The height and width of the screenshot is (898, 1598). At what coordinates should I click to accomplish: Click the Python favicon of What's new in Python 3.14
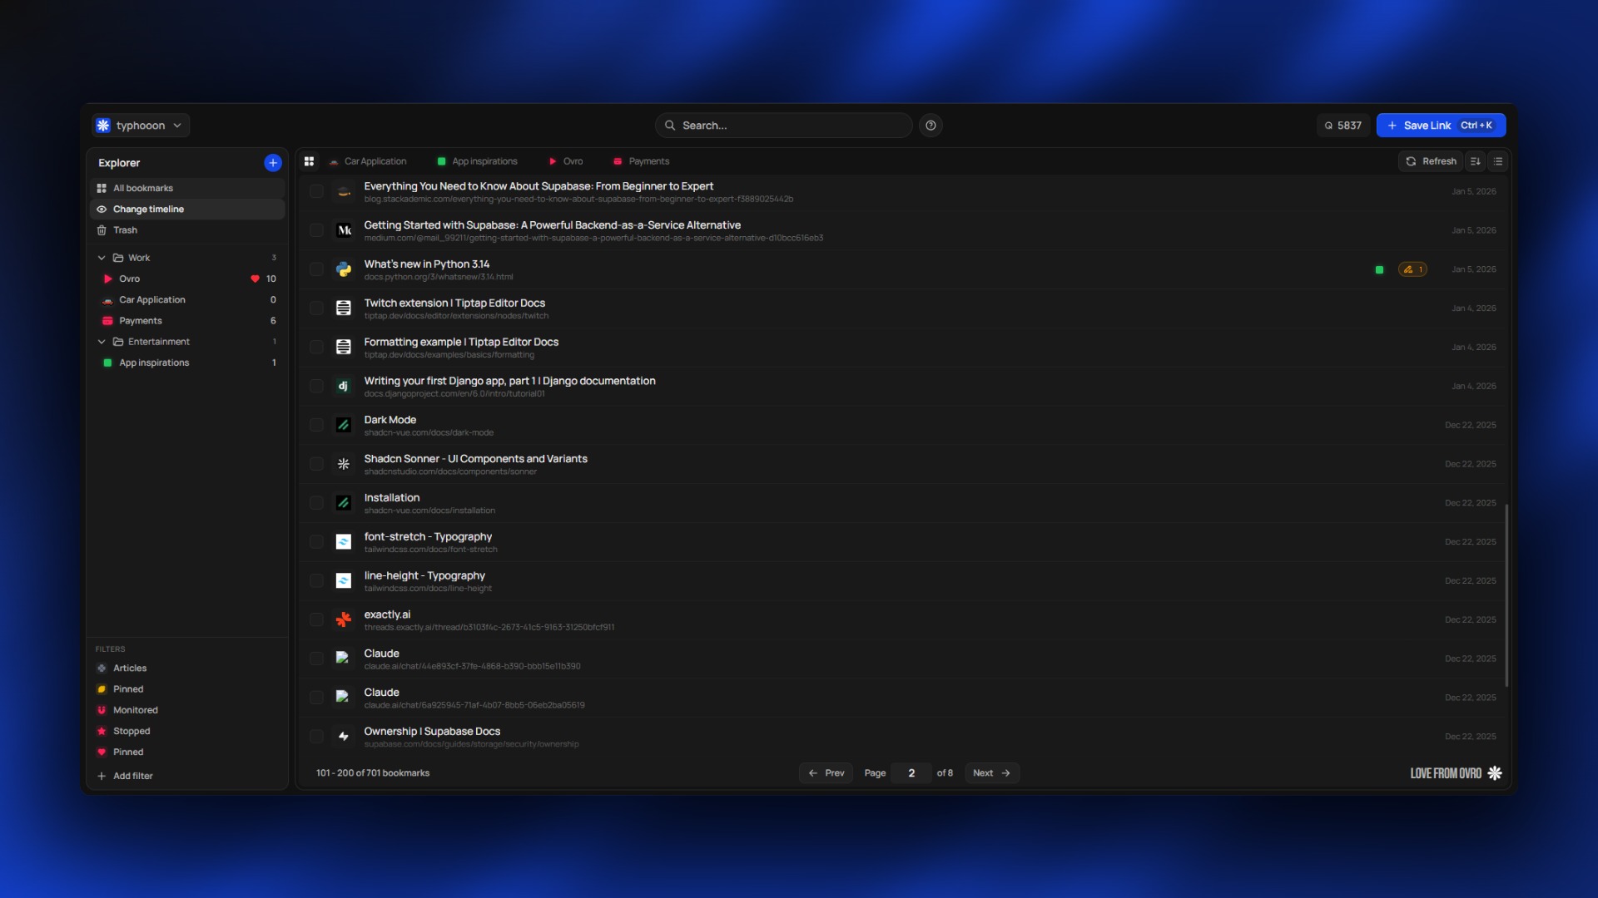pos(343,269)
